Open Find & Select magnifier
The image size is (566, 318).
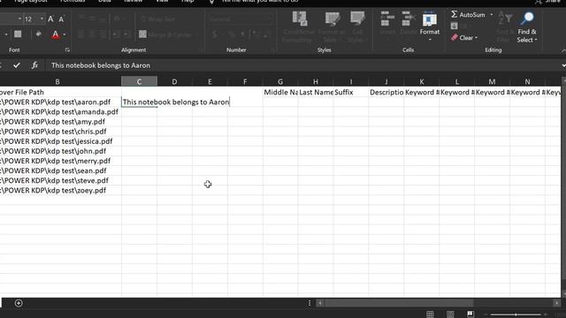pos(527,27)
